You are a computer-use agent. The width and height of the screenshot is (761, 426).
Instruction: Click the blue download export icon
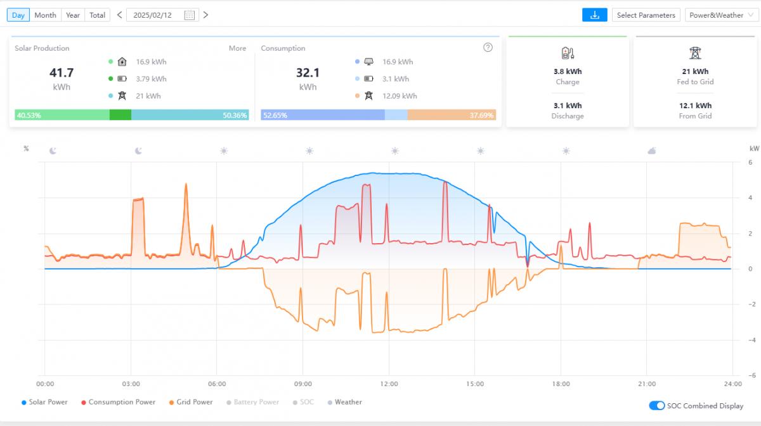point(594,15)
